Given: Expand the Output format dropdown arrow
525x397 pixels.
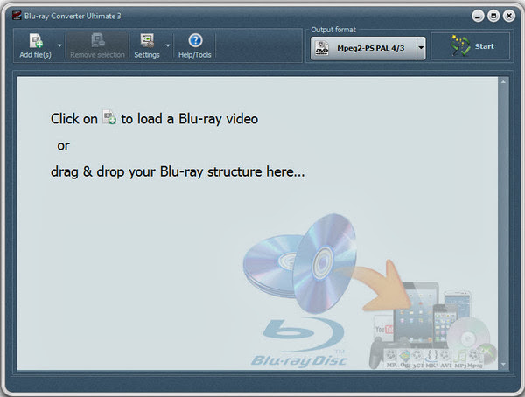Looking at the screenshot, I should point(421,48).
